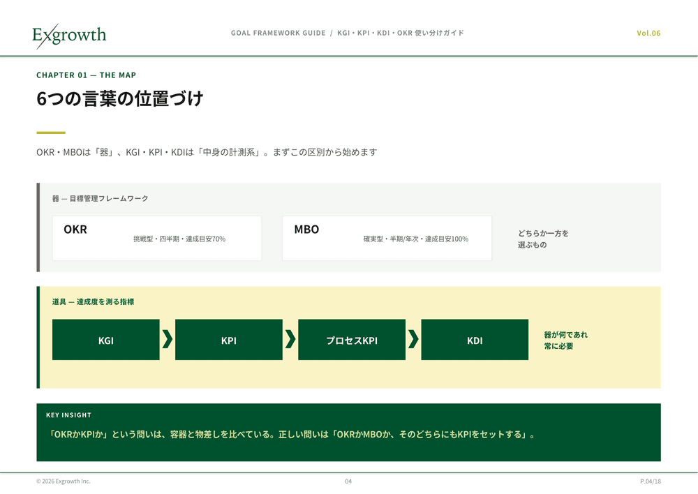The height and width of the screenshot is (494, 698).
Task: Click the chevron arrow between KGI and KPI
Action: pyautogui.click(x=168, y=339)
